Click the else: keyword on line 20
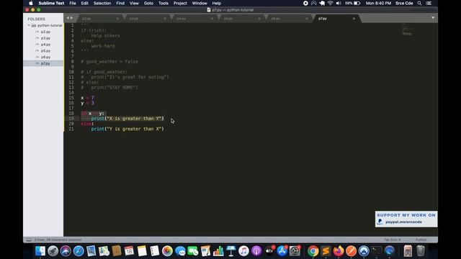This screenshot has height=259, width=461. (x=87, y=124)
